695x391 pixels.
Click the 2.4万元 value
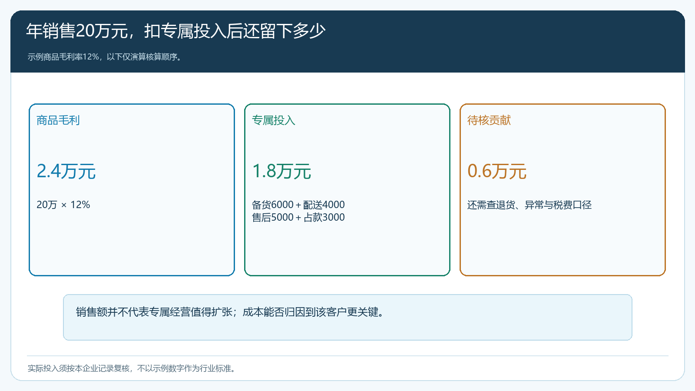point(66,171)
